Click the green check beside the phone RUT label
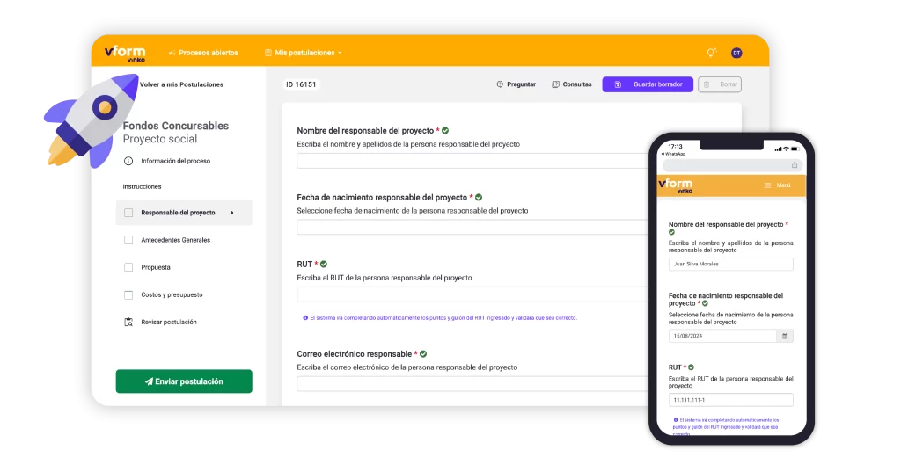Viewport: 901px width, 465px height. tap(692, 367)
